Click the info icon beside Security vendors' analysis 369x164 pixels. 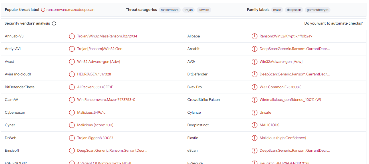pyautogui.click(x=54, y=23)
